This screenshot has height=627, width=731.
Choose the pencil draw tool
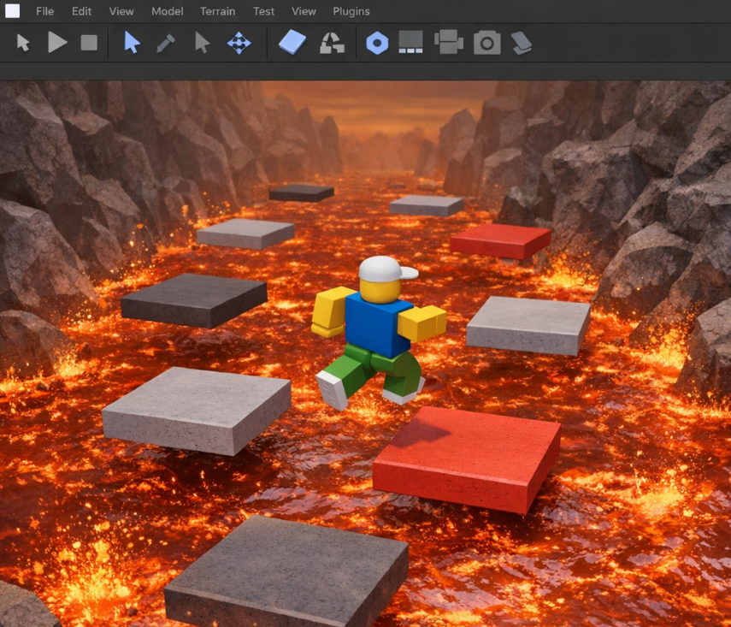pyautogui.click(x=166, y=44)
